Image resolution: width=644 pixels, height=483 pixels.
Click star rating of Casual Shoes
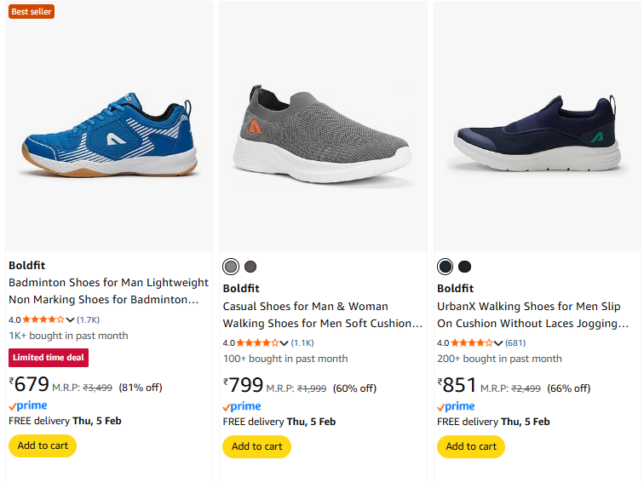(257, 342)
